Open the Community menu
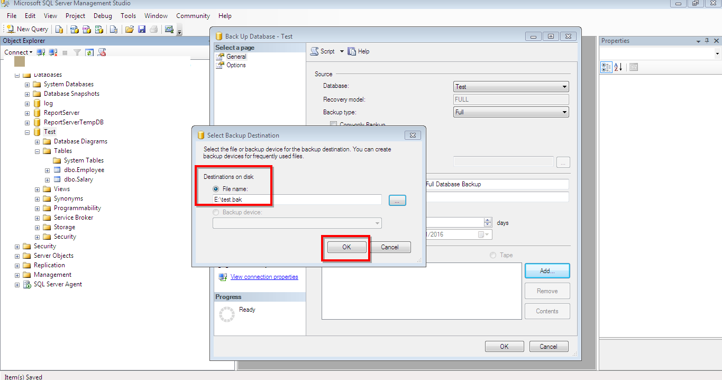Screen dimensions: 722x380 click(193, 16)
